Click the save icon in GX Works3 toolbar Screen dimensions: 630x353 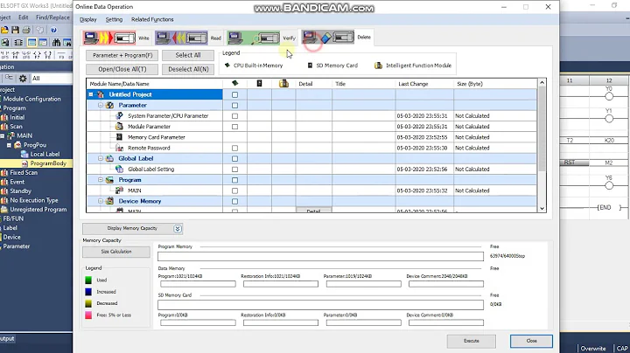pos(15,30)
